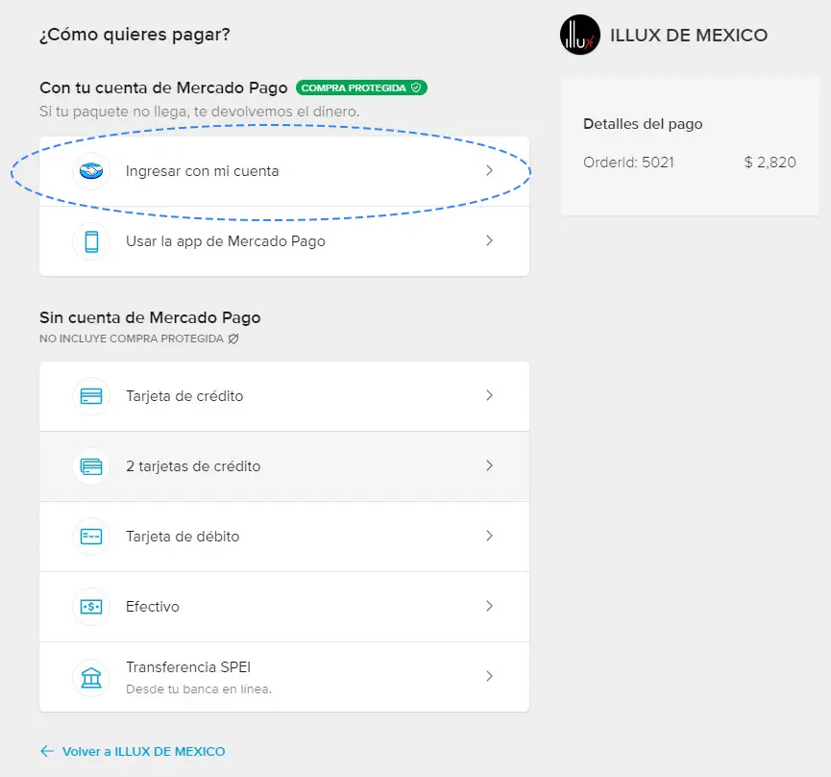Click Sin cuenta de Mercado Pago heading
This screenshot has height=777, width=831.
[150, 317]
